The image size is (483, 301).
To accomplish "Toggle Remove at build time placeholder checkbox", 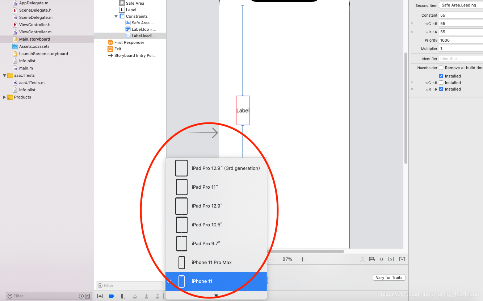I will pyautogui.click(x=441, y=68).
